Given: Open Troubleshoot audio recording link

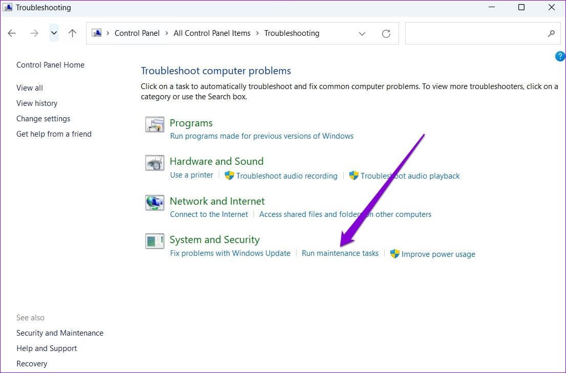Looking at the screenshot, I should click(x=287, y=175).
